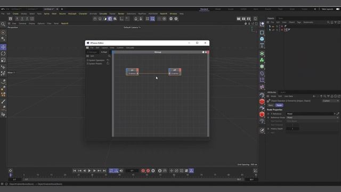The image size is (341, 192).
Task: Toggle Z axis lock
Action: 27,19
